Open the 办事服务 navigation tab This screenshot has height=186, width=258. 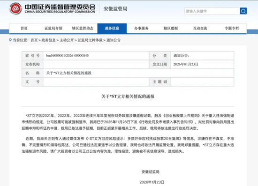click(x=141, y=28)
